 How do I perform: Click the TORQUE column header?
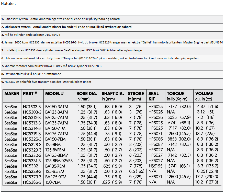point(177,96)
